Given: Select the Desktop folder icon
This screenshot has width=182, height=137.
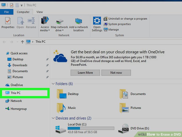Looking at the screenshot, I should click(61, 94).
